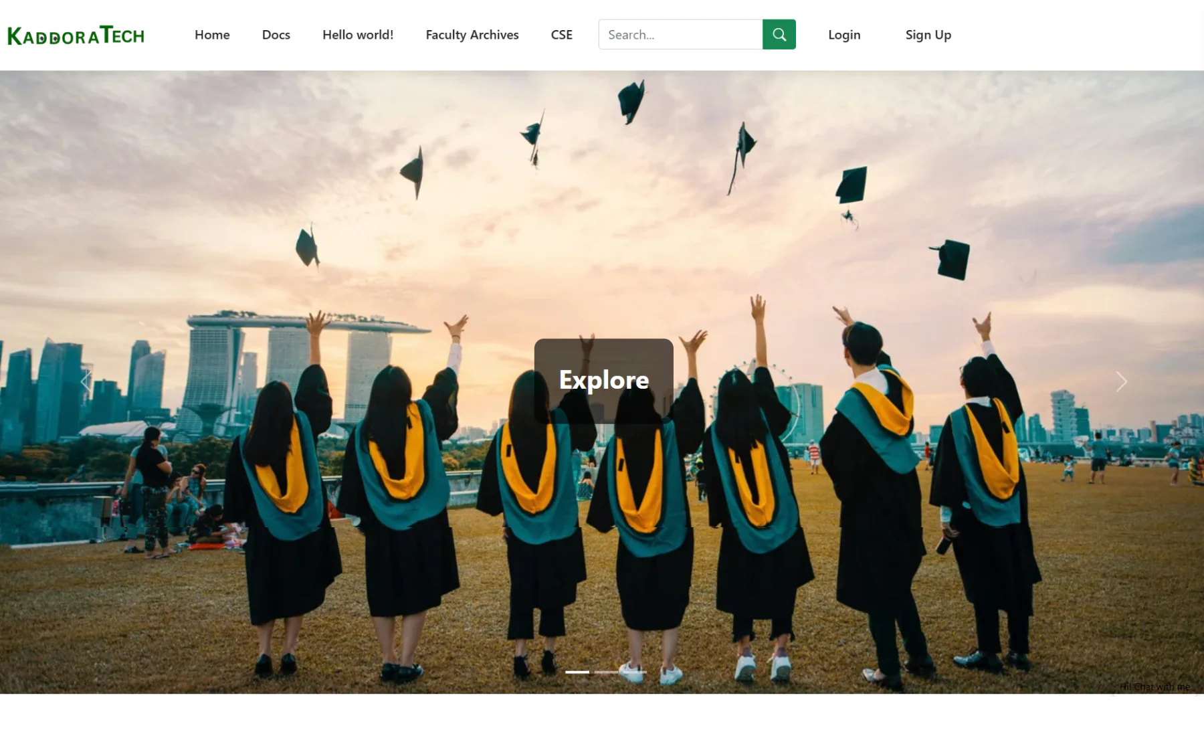Click the Sign Up link

(928, 35)
